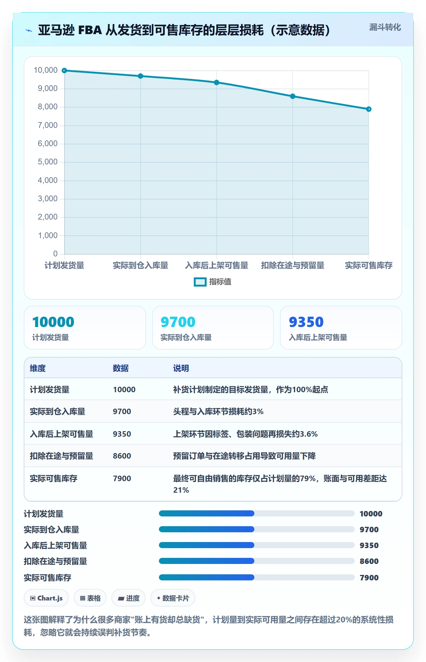Click the 入库后上架可售量 progress bar
The width and height of the screenshot is (426, 662).
[257, 545]
